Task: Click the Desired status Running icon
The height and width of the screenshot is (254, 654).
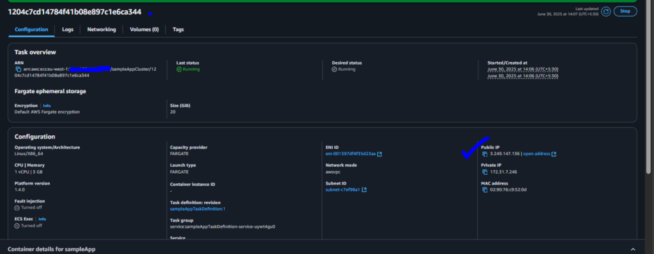Action: [334, 69]
